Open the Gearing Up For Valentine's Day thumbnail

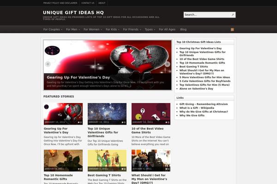pyautogui.click(x=63, y=114)
